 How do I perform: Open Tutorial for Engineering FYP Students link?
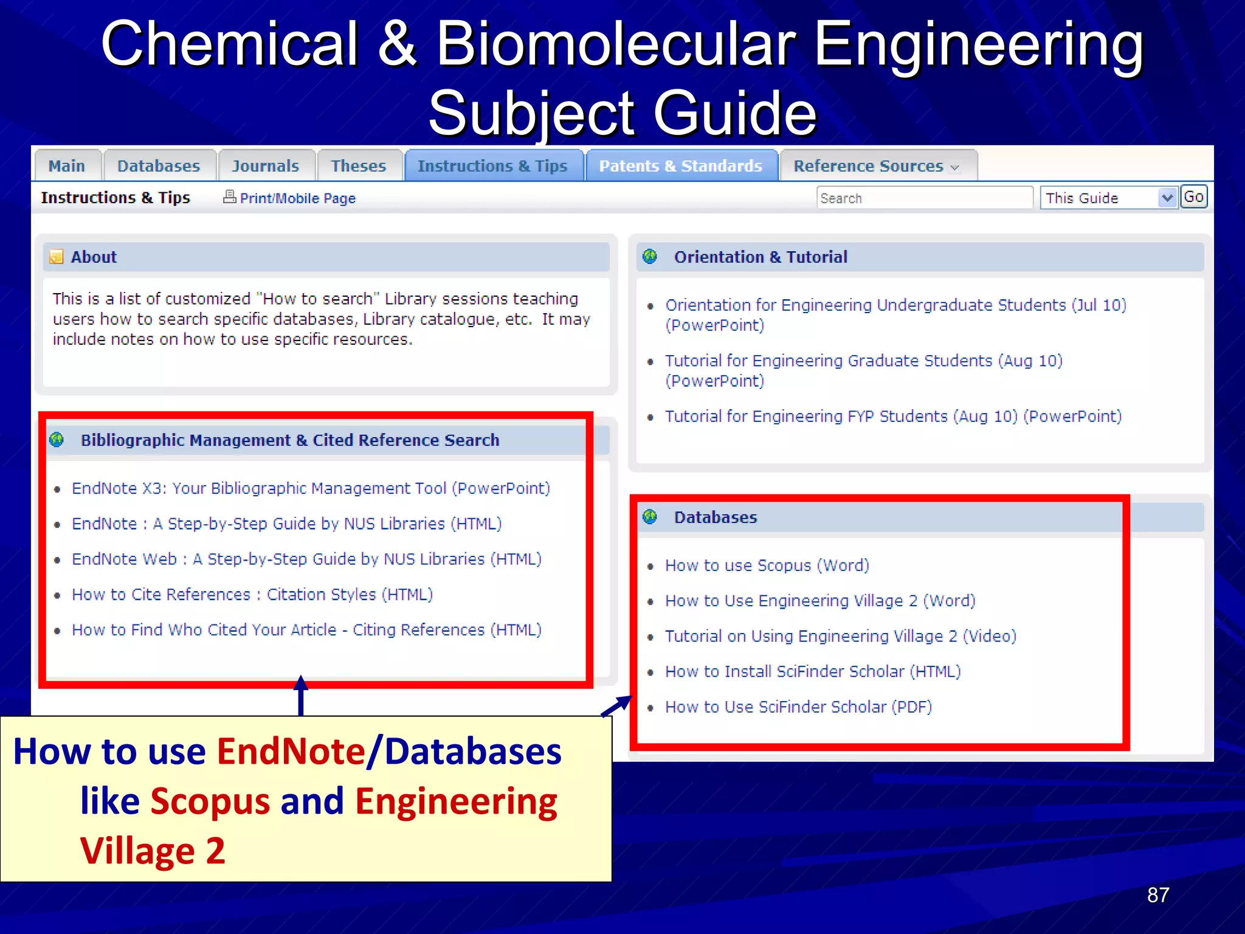893,417
